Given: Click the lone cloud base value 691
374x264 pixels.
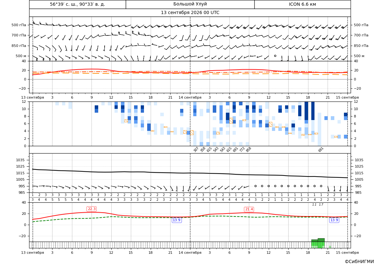Looking at the screenshot, I should tap(321, 150).
